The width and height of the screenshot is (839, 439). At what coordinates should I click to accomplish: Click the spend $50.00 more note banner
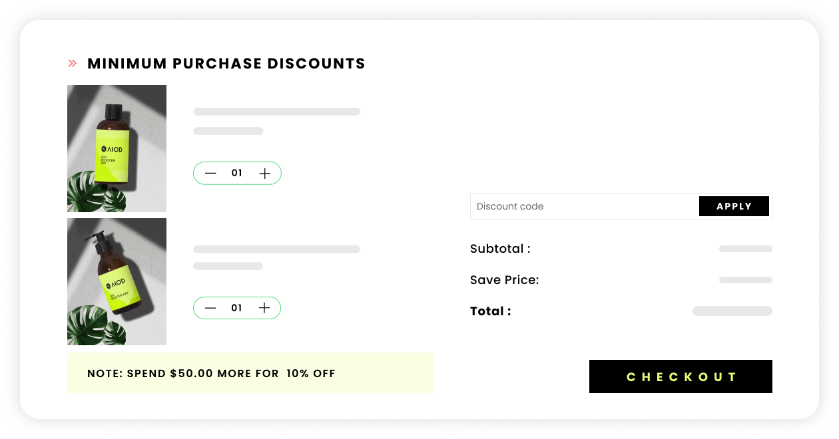tap(250, 373)
